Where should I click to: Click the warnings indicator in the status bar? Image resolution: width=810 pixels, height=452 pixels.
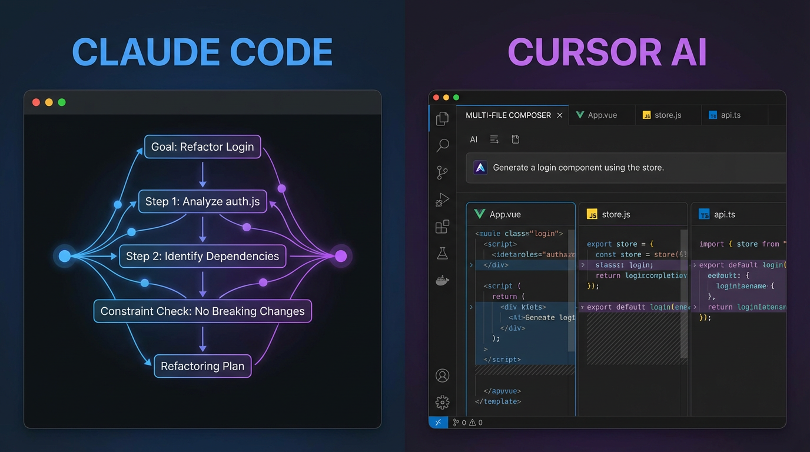coord(476,422)
